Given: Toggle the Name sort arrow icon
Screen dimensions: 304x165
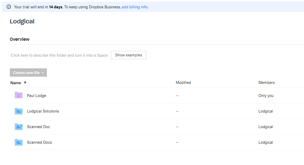Looking at the screenshot, I should 25,83.
